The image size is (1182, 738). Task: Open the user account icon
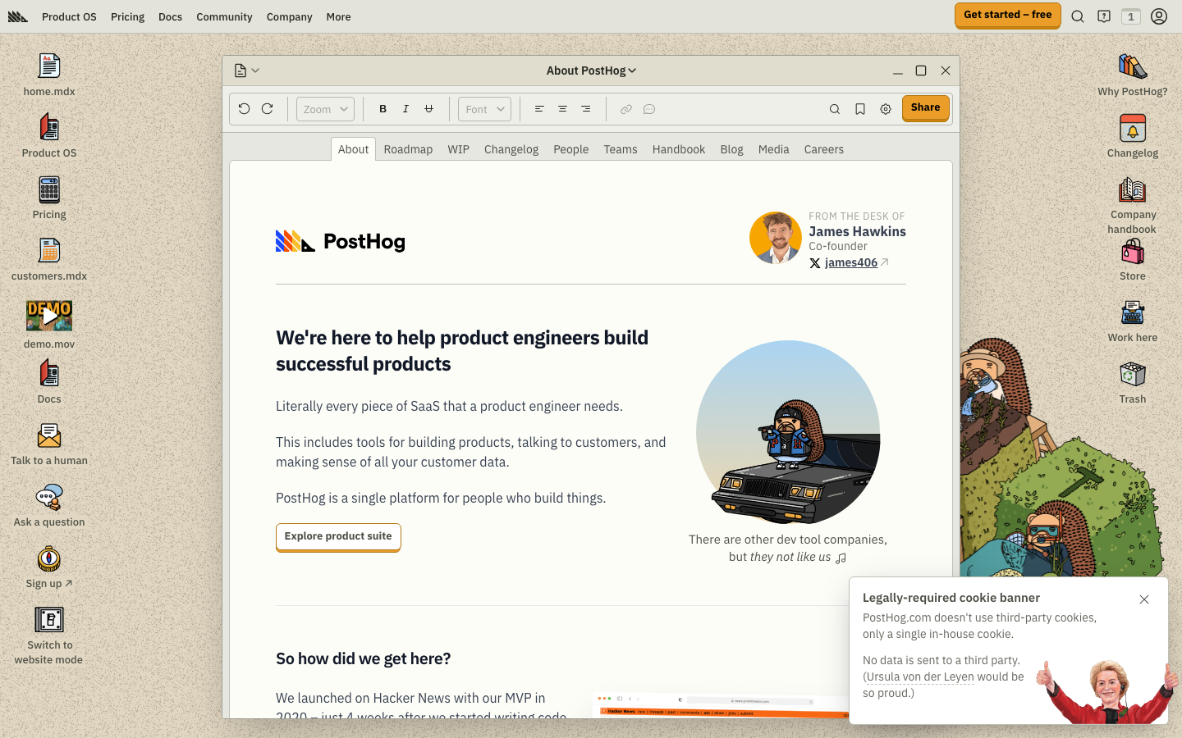coord(1159,16)
